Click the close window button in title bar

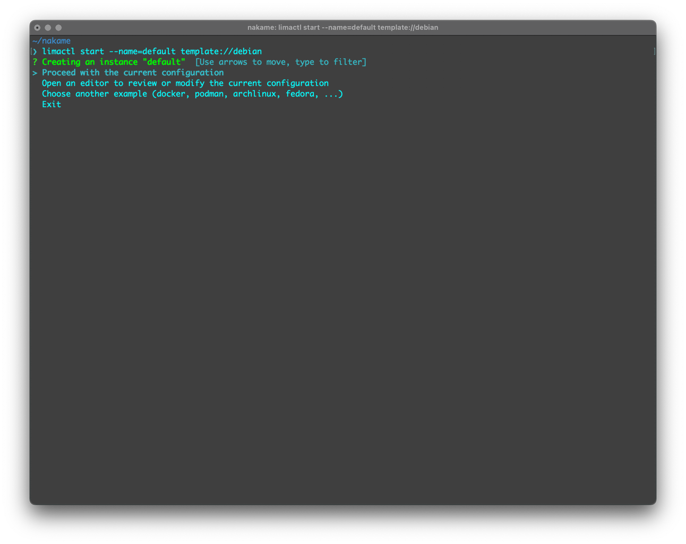37,28
